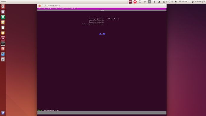Open the gray round dock icon below blue one
The image size is (206, 116).
[3, 59]
